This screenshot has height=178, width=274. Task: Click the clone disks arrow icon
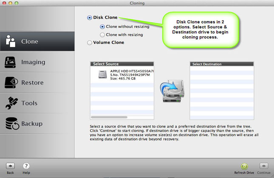(172, 91)
